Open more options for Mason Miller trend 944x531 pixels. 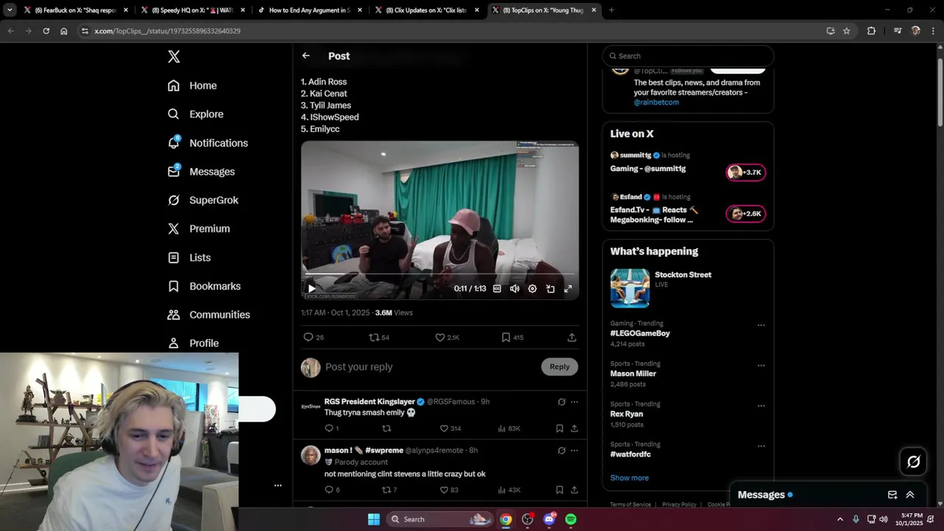761,366
